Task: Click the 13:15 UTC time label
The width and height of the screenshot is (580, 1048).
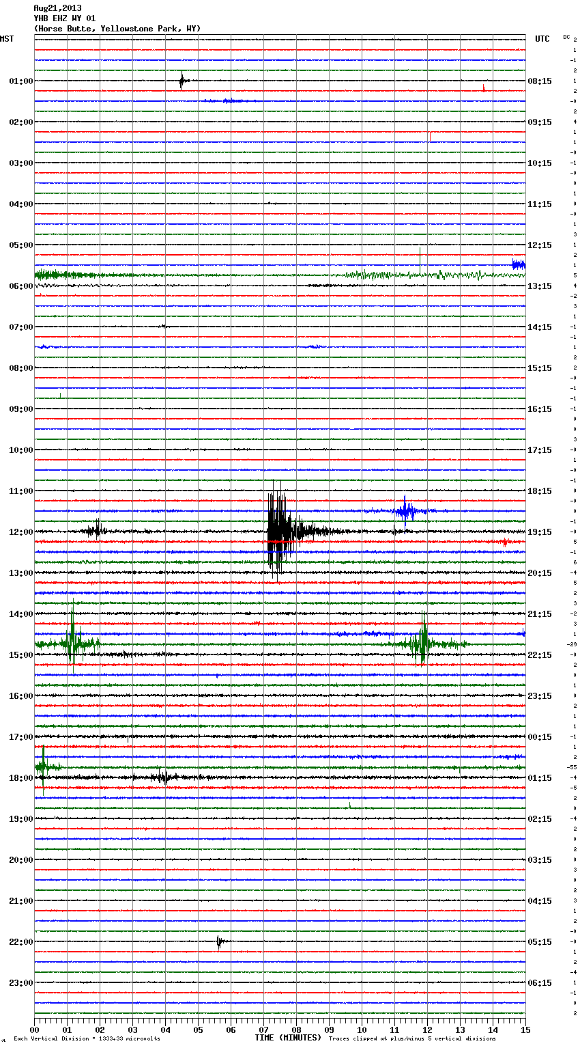Action: pyautogui.click(x=540, y=286)
